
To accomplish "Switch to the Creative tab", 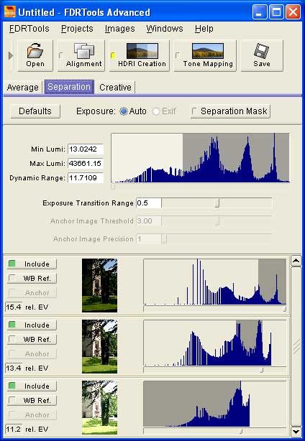I will (x=115, y=88).
